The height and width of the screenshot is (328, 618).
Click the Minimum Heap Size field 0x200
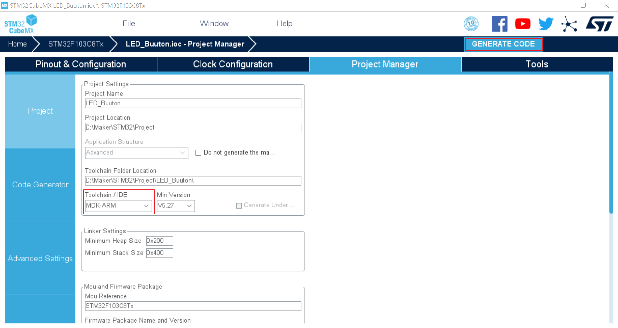click(160, 241)
